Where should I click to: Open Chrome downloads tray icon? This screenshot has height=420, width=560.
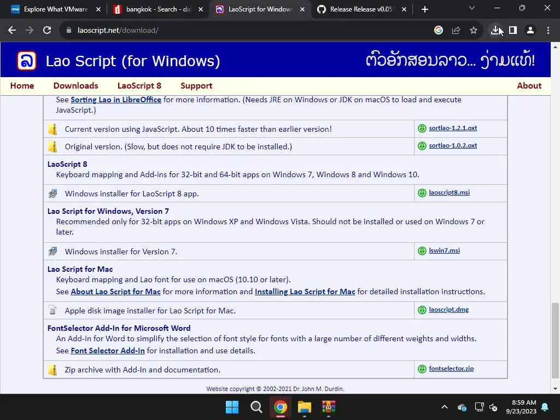[495, 31]
